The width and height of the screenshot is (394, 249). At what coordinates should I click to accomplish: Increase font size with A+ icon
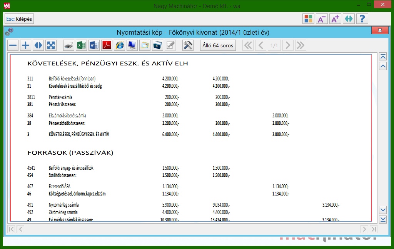(335, 19)
